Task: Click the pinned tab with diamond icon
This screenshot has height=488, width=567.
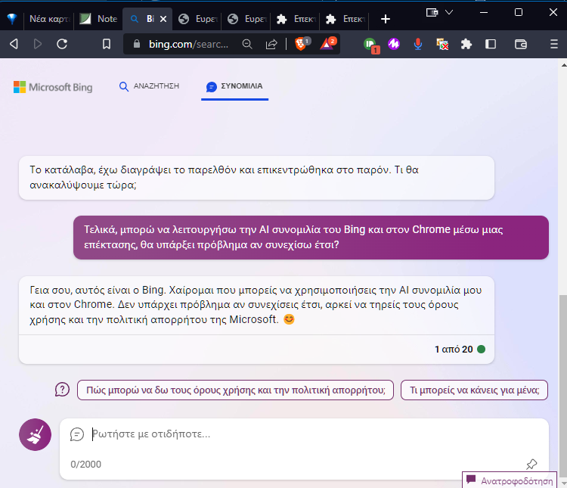Action: [x=12, y=19]
